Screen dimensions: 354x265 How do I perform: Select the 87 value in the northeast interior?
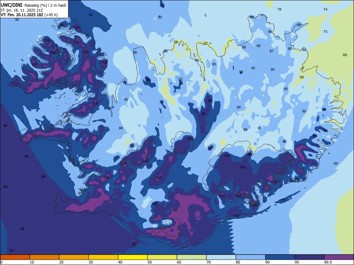coord(272,51)
